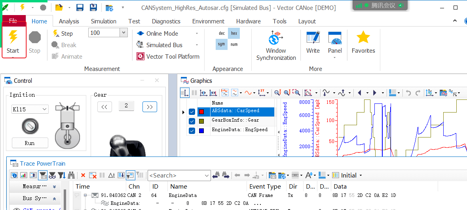The image size is (467, 210).
Task: Toggle the delta time Δt icon in Trace
Action: (111, 176)
